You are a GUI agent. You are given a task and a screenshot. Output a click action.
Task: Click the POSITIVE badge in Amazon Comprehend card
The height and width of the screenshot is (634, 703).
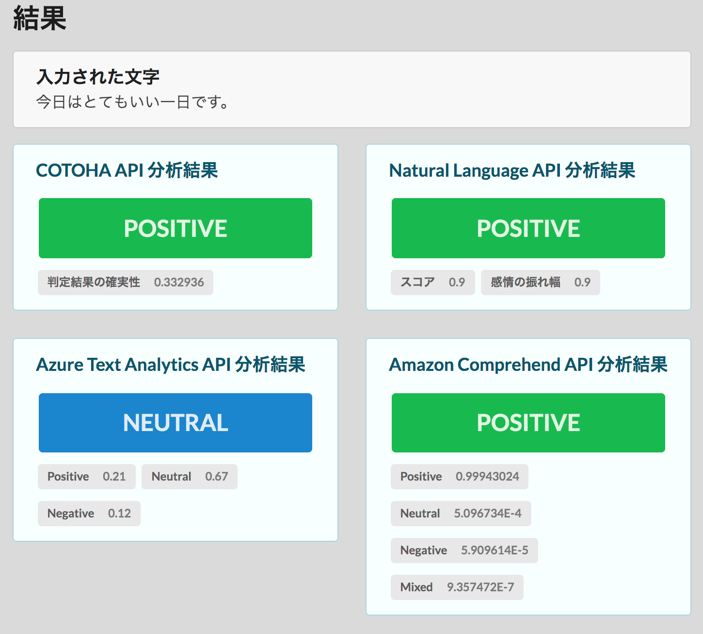528,422
